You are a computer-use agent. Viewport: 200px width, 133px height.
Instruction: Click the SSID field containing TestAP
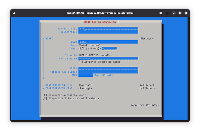[108, 42]
